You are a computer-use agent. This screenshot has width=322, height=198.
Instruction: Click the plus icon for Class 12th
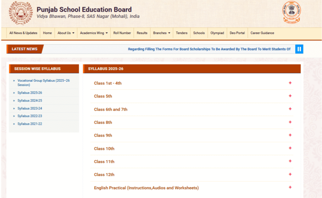(x=290, y=174)
